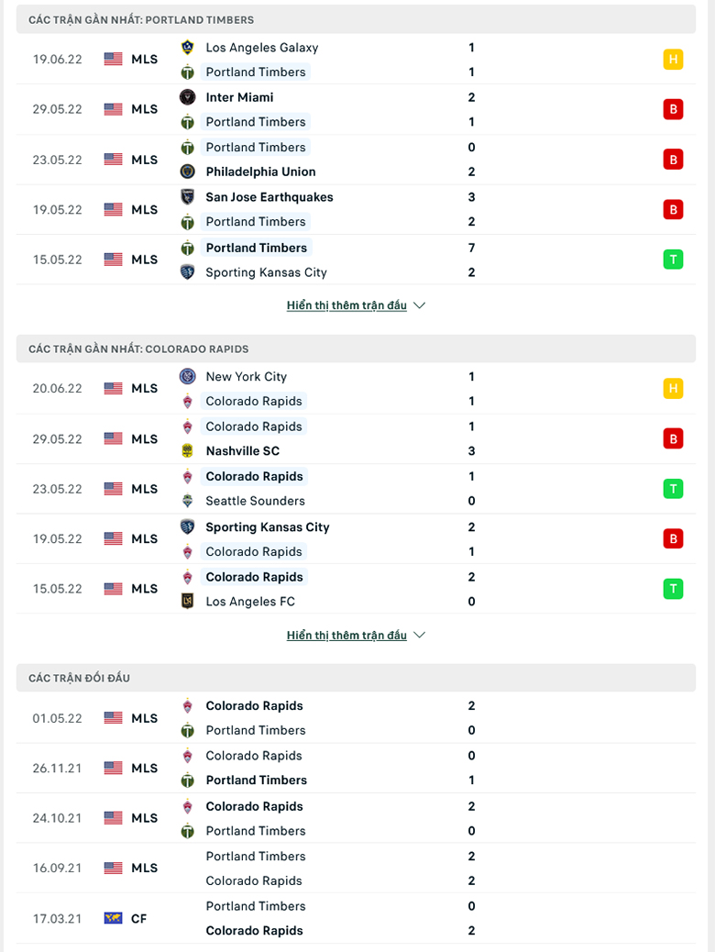Click the San Jose Earthquakes logo
The image size is (715, 952).
coord(188,197)
